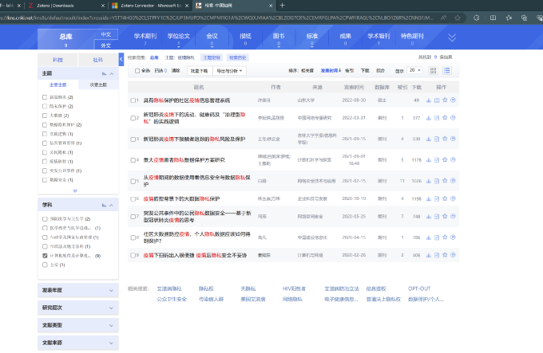Cite the first result via quote icon
This screenshot has width=543, height=353.
point(453,100)
